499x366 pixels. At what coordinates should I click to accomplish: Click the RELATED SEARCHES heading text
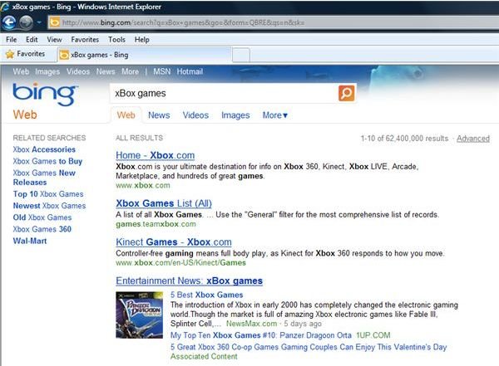(x=49, y=138)
